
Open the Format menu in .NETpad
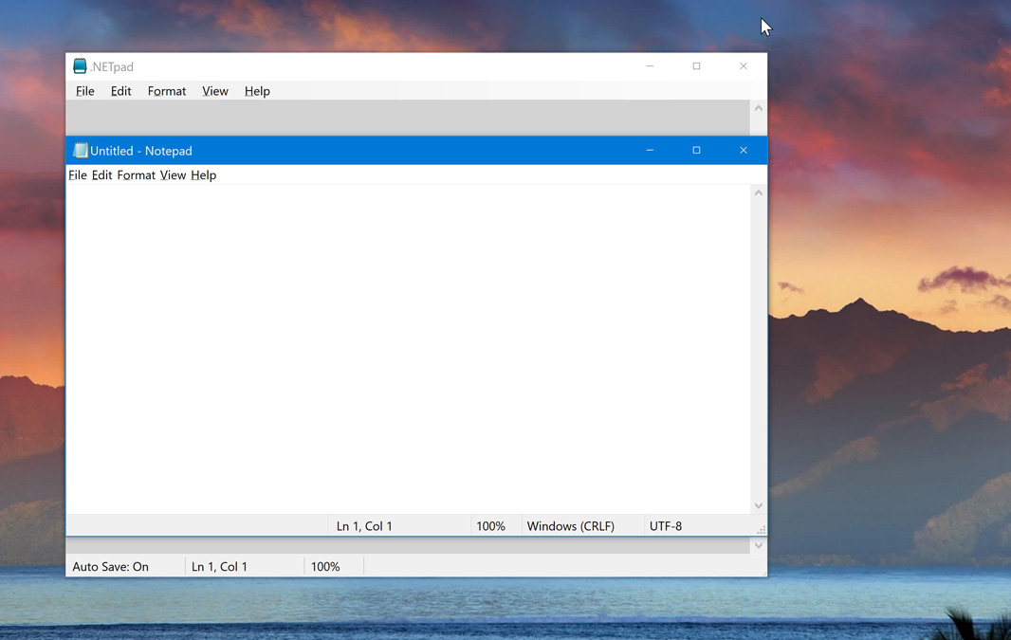tap(167, 91)
